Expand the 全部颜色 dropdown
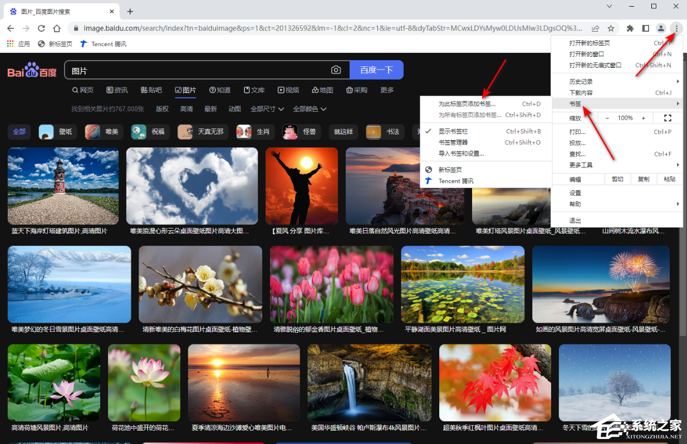Image resolution: width=687 pixels, height=444 pixels. 310,109
